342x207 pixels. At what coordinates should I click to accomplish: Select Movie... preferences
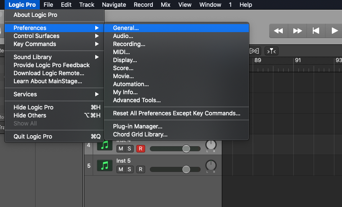[177, 76]
